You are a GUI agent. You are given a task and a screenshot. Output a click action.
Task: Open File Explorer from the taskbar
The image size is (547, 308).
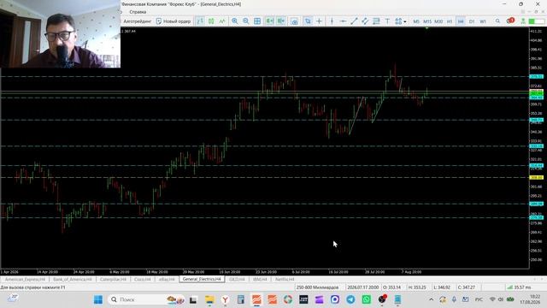click(209, 299)
